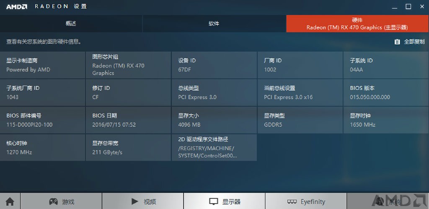429x209 pixels.
Task: Select the 当前总线设置 PCI Express 3.0 x16 tile
Action: pyautogui.click(x=300, y=93)
